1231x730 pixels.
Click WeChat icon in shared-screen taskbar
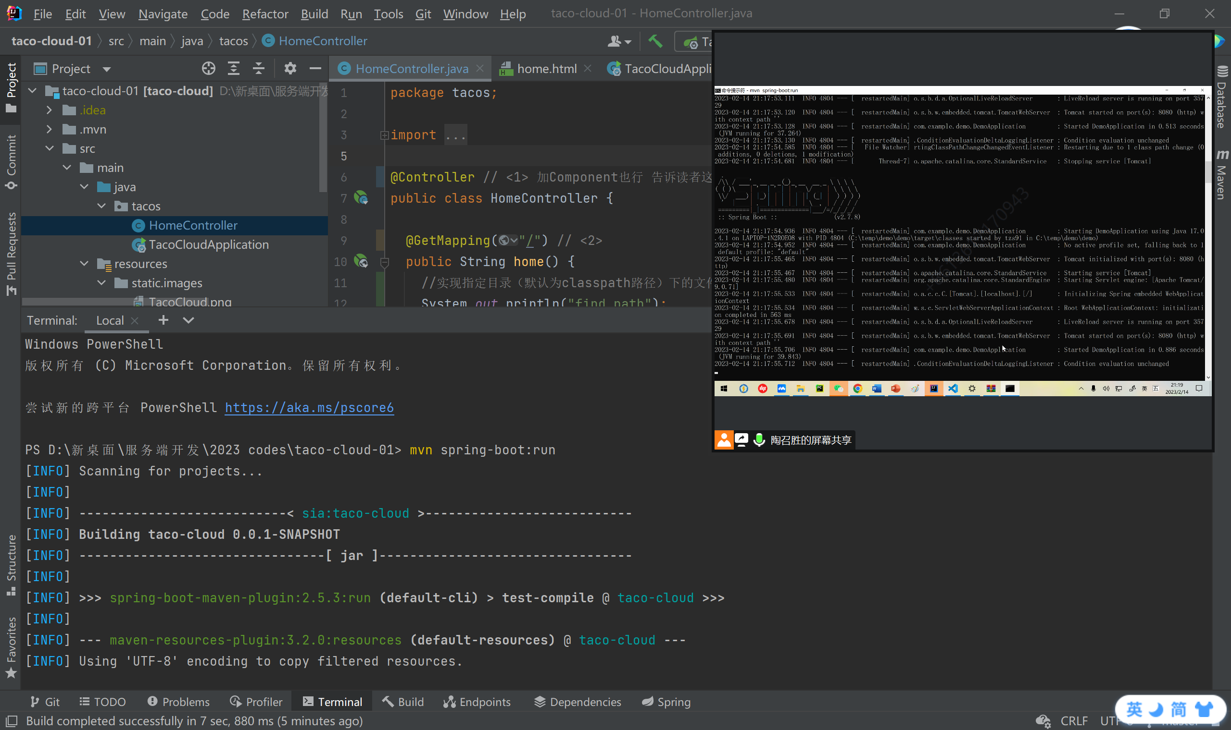(x=838, y=389)
